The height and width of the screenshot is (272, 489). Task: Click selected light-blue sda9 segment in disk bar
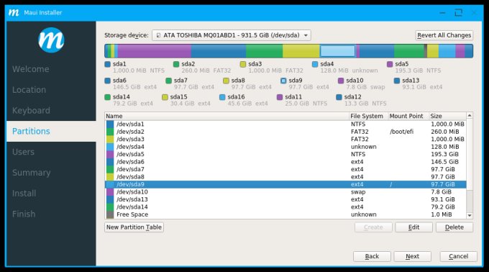pyautogui.click(x=338, y=51)
